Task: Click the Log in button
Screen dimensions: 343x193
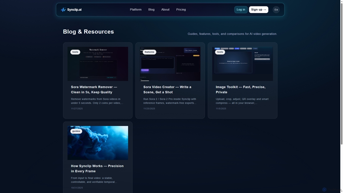Action: coord(241,10)
